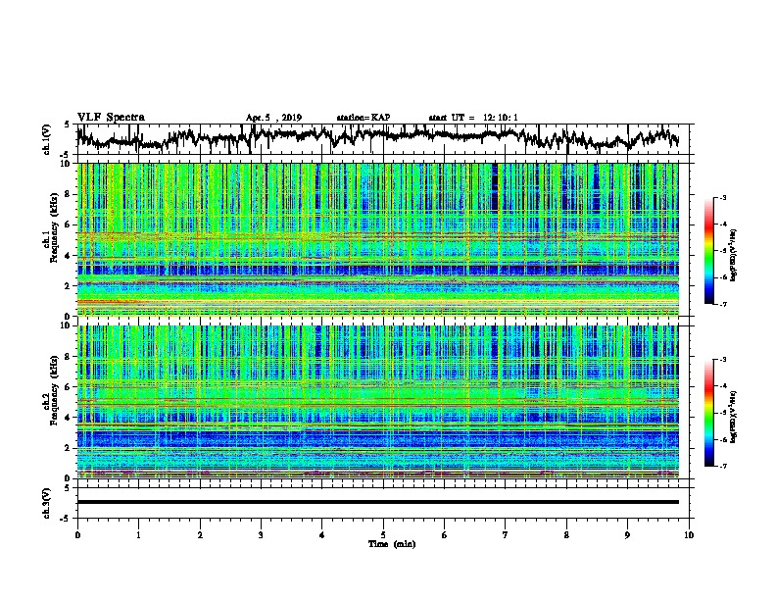Click time axis tick label "8"
This screenshot has width=776, height=600.
click(x=566, y=535)
